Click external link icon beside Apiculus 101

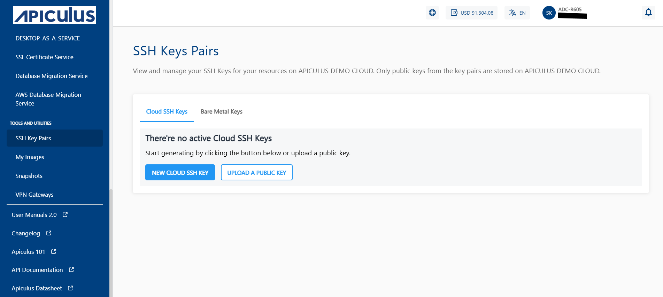[x=54, y=251]
